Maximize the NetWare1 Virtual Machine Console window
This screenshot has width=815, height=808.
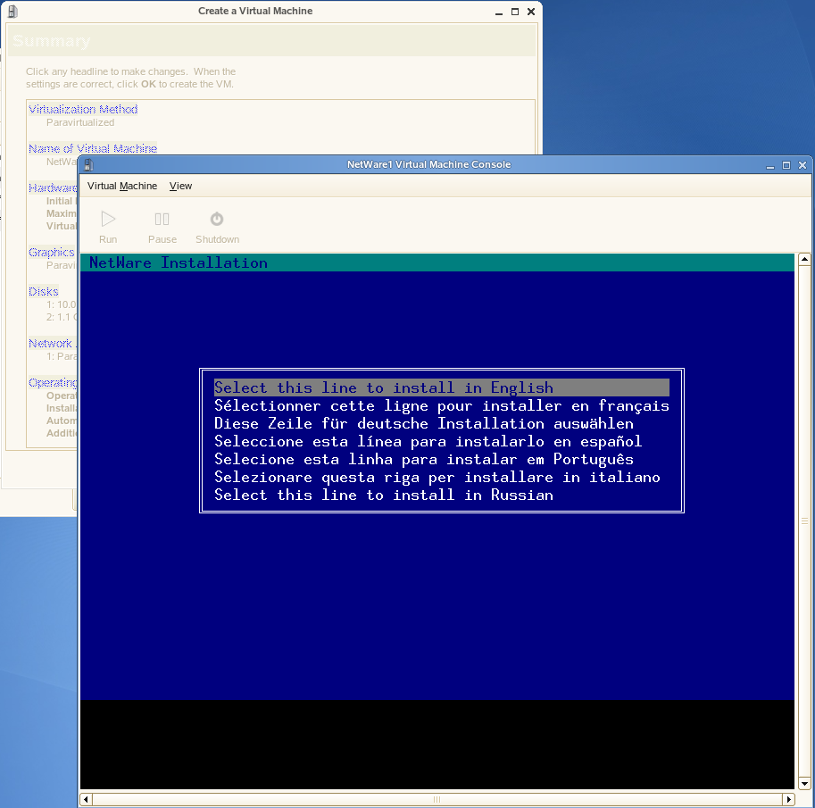click(786, 165)
